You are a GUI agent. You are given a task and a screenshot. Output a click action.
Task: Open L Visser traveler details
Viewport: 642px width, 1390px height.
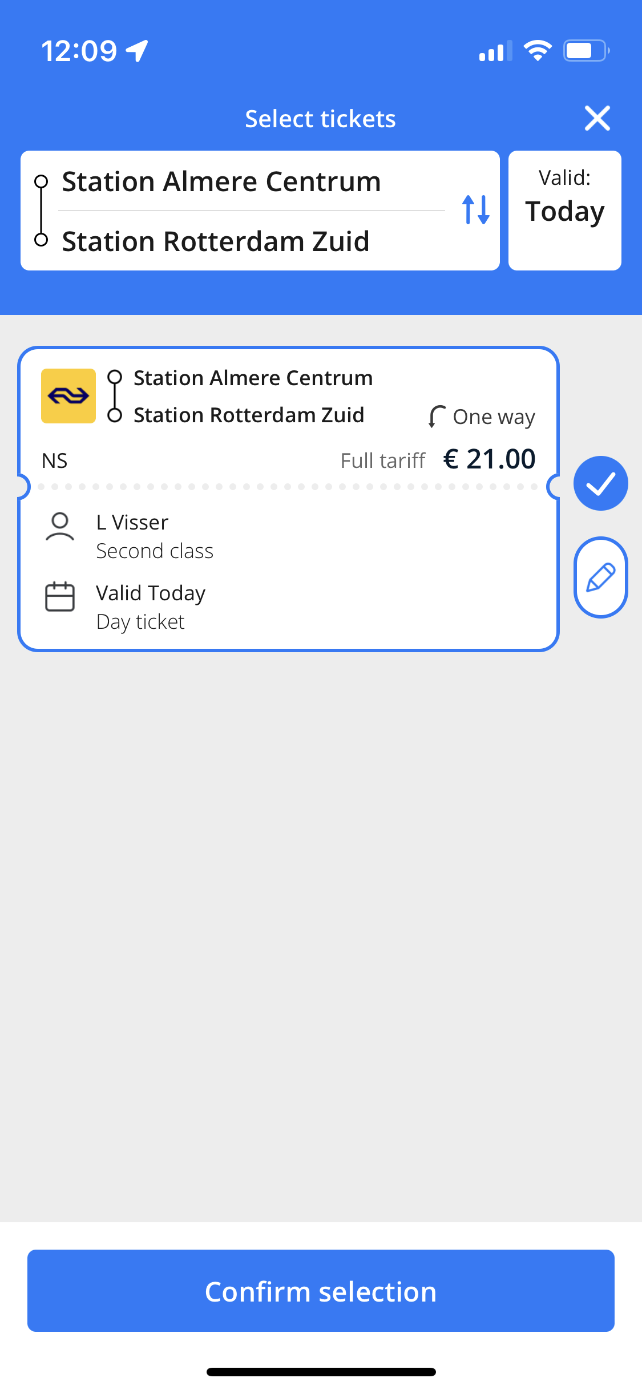[x=132, y=522]
